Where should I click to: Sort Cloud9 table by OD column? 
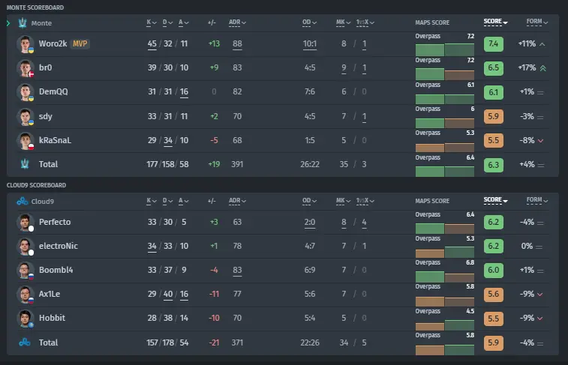tap(309, 201)
